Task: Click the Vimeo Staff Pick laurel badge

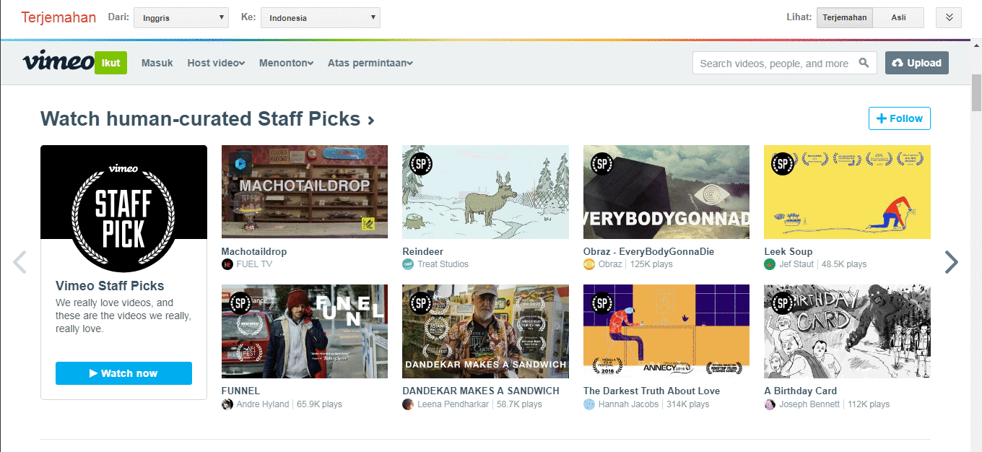Action: pos(123,217)
